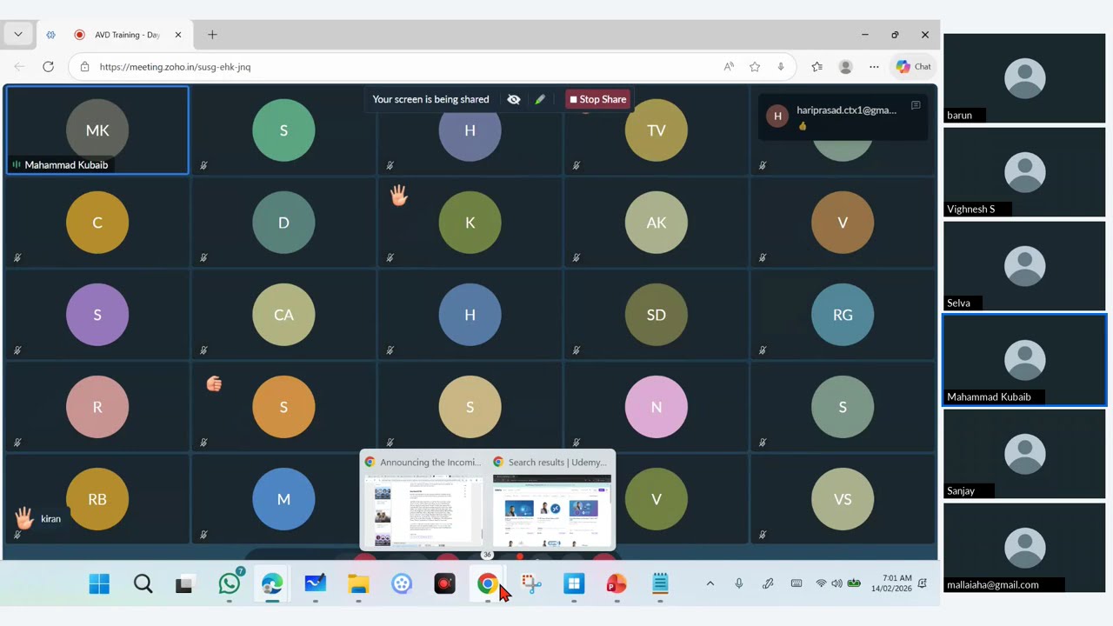Select the RG participant tile

(x=843, y=315)
